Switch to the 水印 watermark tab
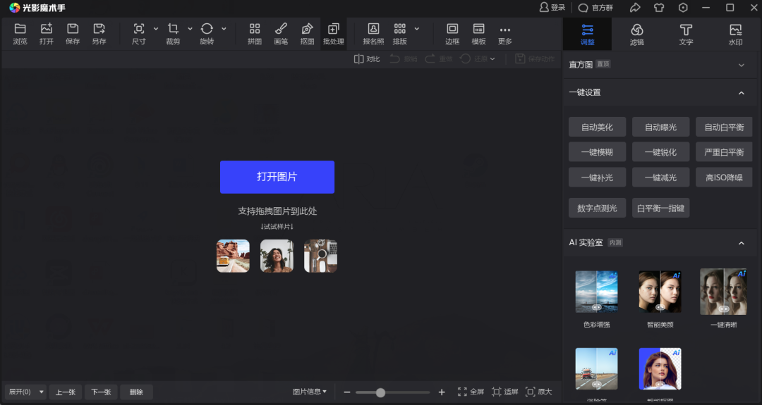Viewport: 762px width, 405px height. (x=735, y=33)
